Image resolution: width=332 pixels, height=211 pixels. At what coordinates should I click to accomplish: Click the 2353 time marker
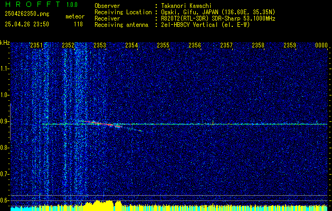pyautogui.click(x=100, y=45)
